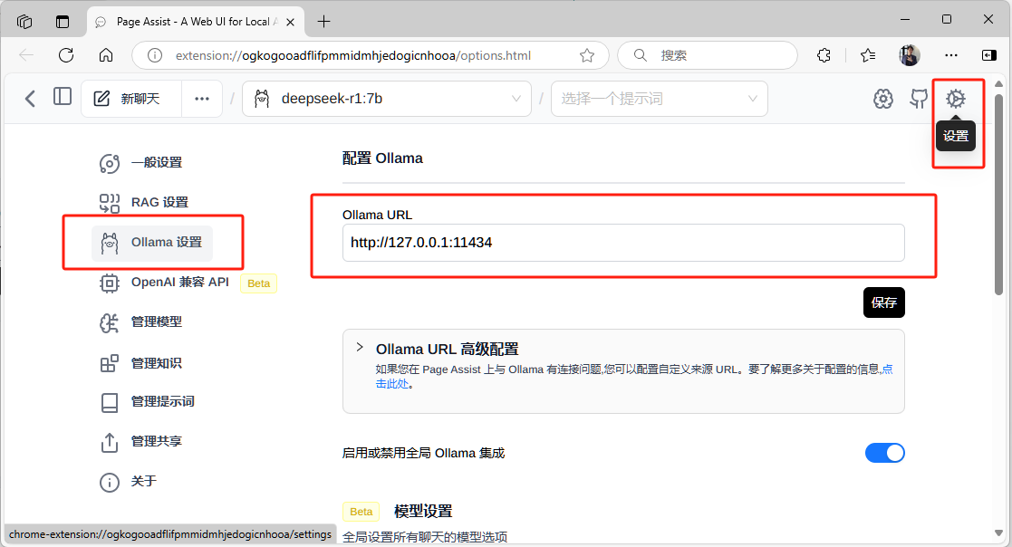1012x547 pixels.
Task: Open 管理提示词 in the sidebar
Action: coord(147,401)
